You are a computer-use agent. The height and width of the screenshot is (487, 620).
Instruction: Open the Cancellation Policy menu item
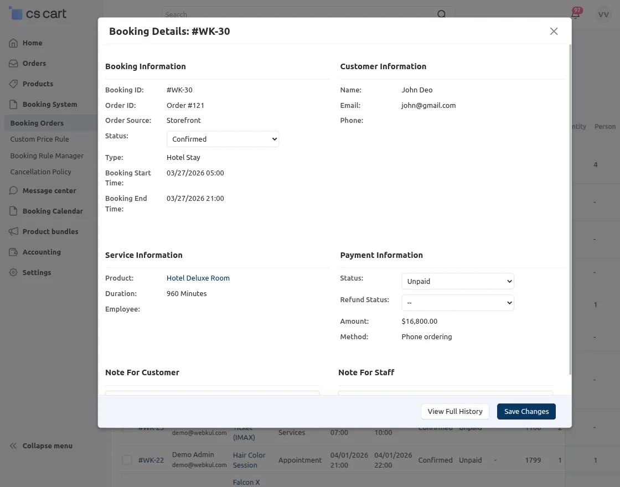pyautogui.click(x=40, y=172)
